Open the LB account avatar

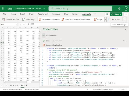pyautogui.click(x=126, y=9)
